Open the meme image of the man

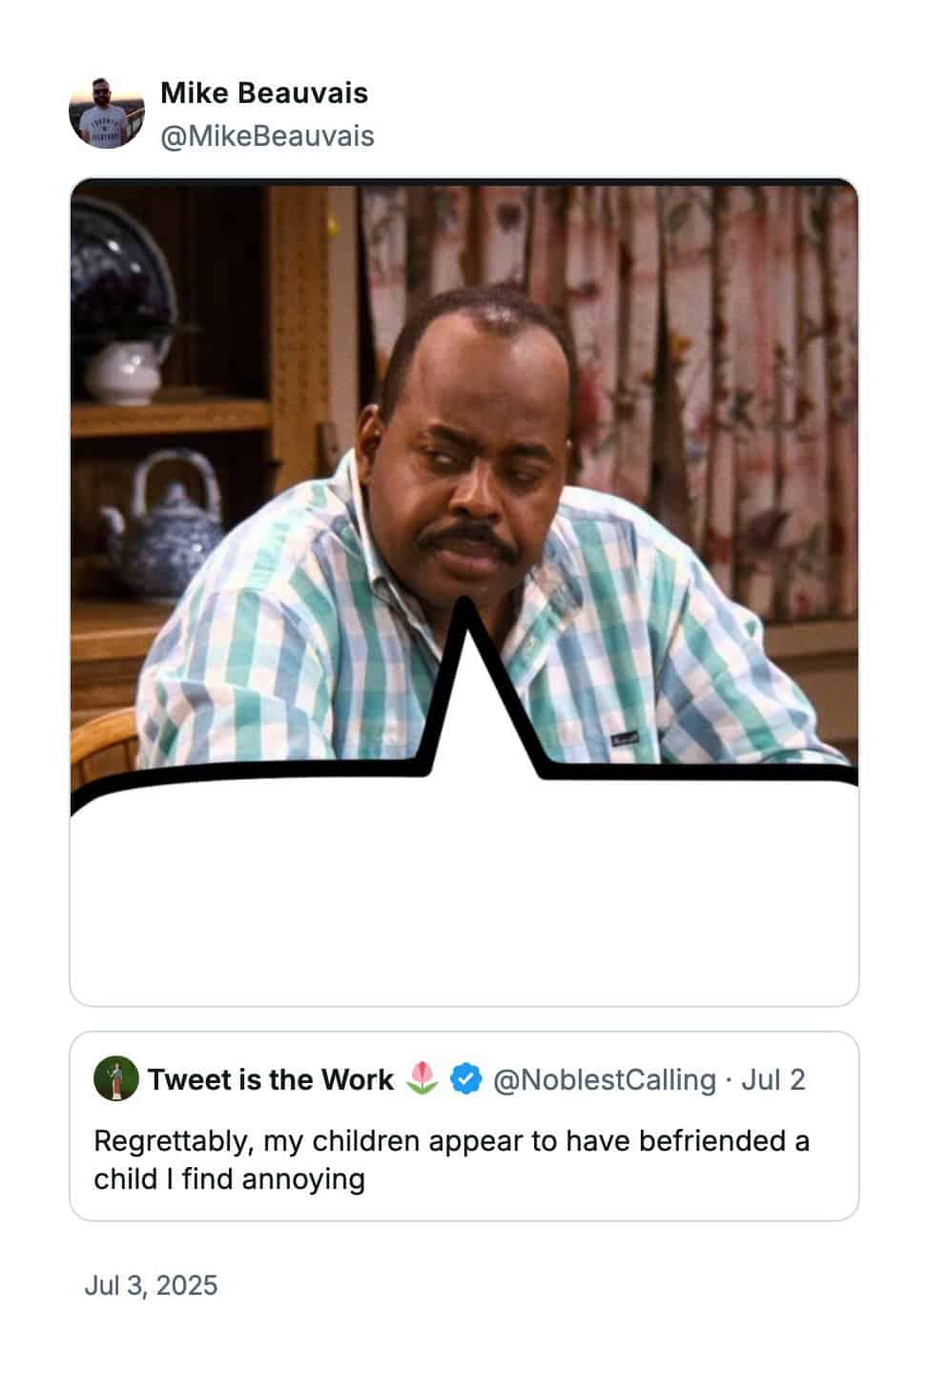point(464,477)
